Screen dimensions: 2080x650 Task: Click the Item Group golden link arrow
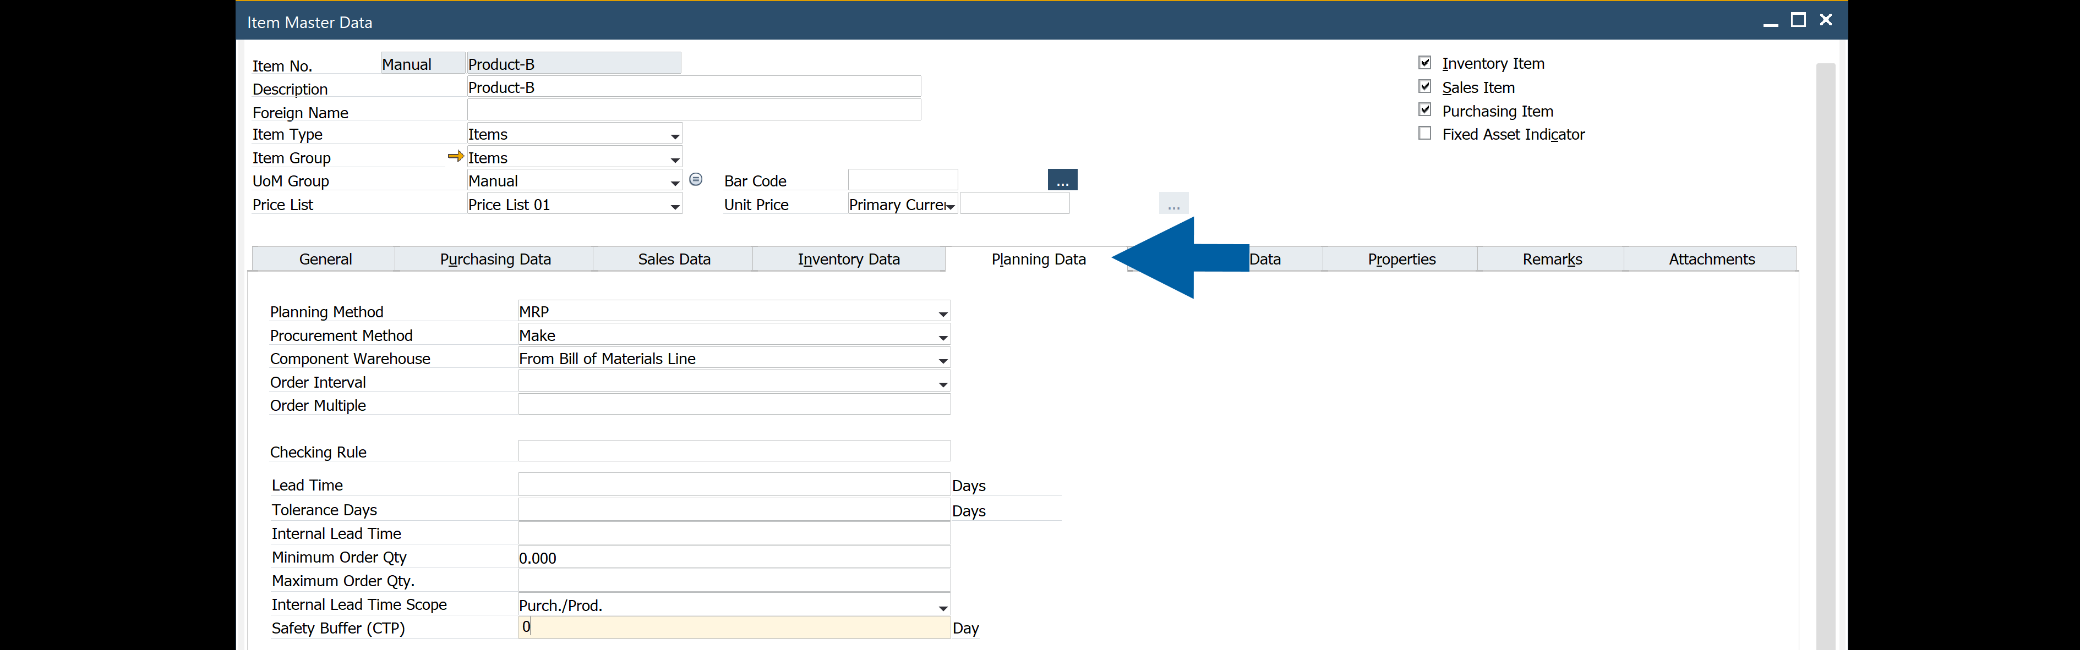[455, 157]
